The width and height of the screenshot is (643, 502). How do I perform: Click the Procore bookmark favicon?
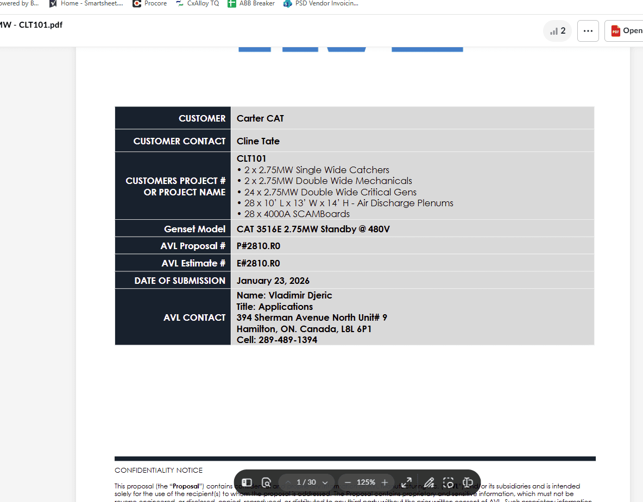[x=136, y=4]
